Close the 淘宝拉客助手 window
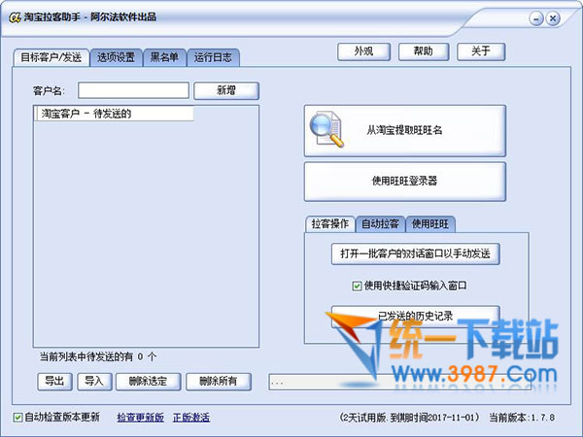Screen dimensions: 583x437 (553, 17)
